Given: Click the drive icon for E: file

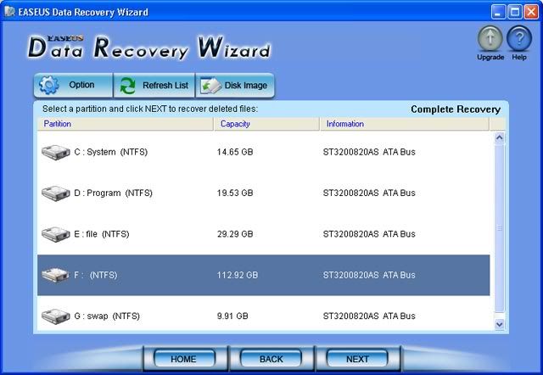Looking at the screenshot, I should (x=55, y=234).
